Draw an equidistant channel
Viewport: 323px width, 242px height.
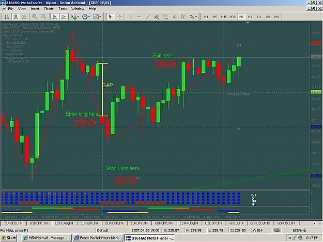pos(157,17)
